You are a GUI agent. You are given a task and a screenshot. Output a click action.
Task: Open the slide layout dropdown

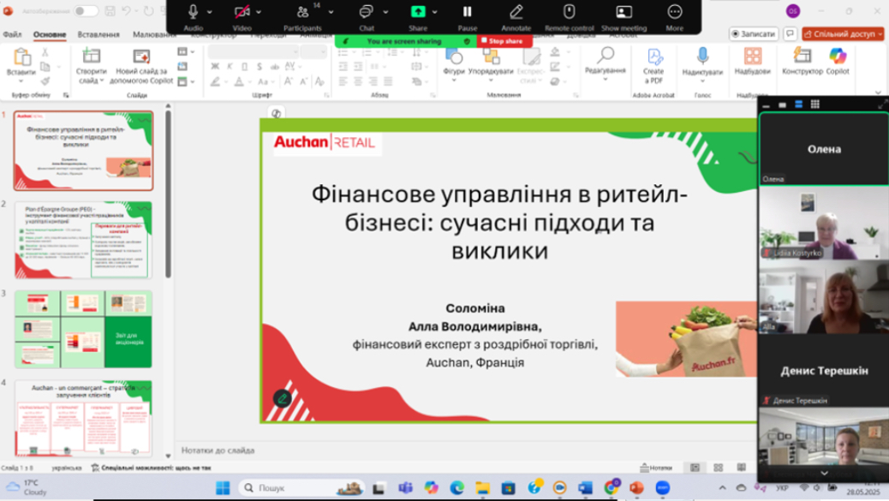point(185,51)
